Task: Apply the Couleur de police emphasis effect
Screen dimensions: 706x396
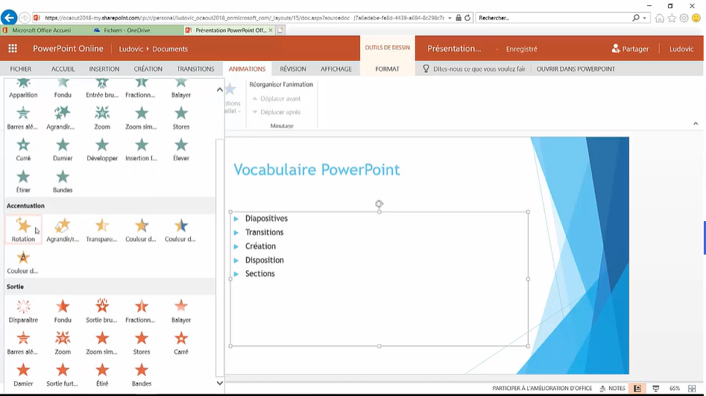Action: 23,262
